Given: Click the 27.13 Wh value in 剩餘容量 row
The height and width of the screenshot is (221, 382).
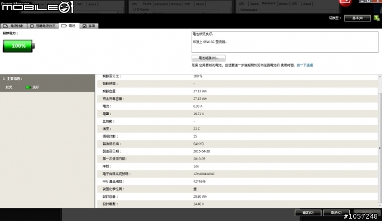Looking at the screenshot, I should 200,91.
